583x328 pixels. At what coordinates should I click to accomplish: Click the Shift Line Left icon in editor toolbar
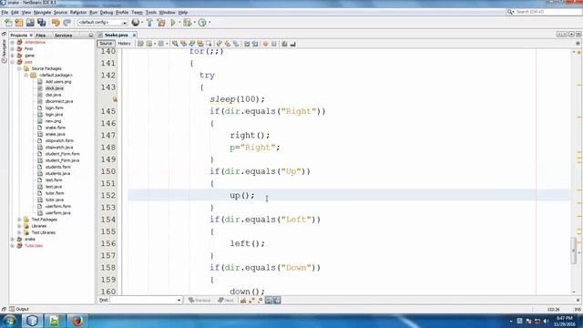[247, 44]
